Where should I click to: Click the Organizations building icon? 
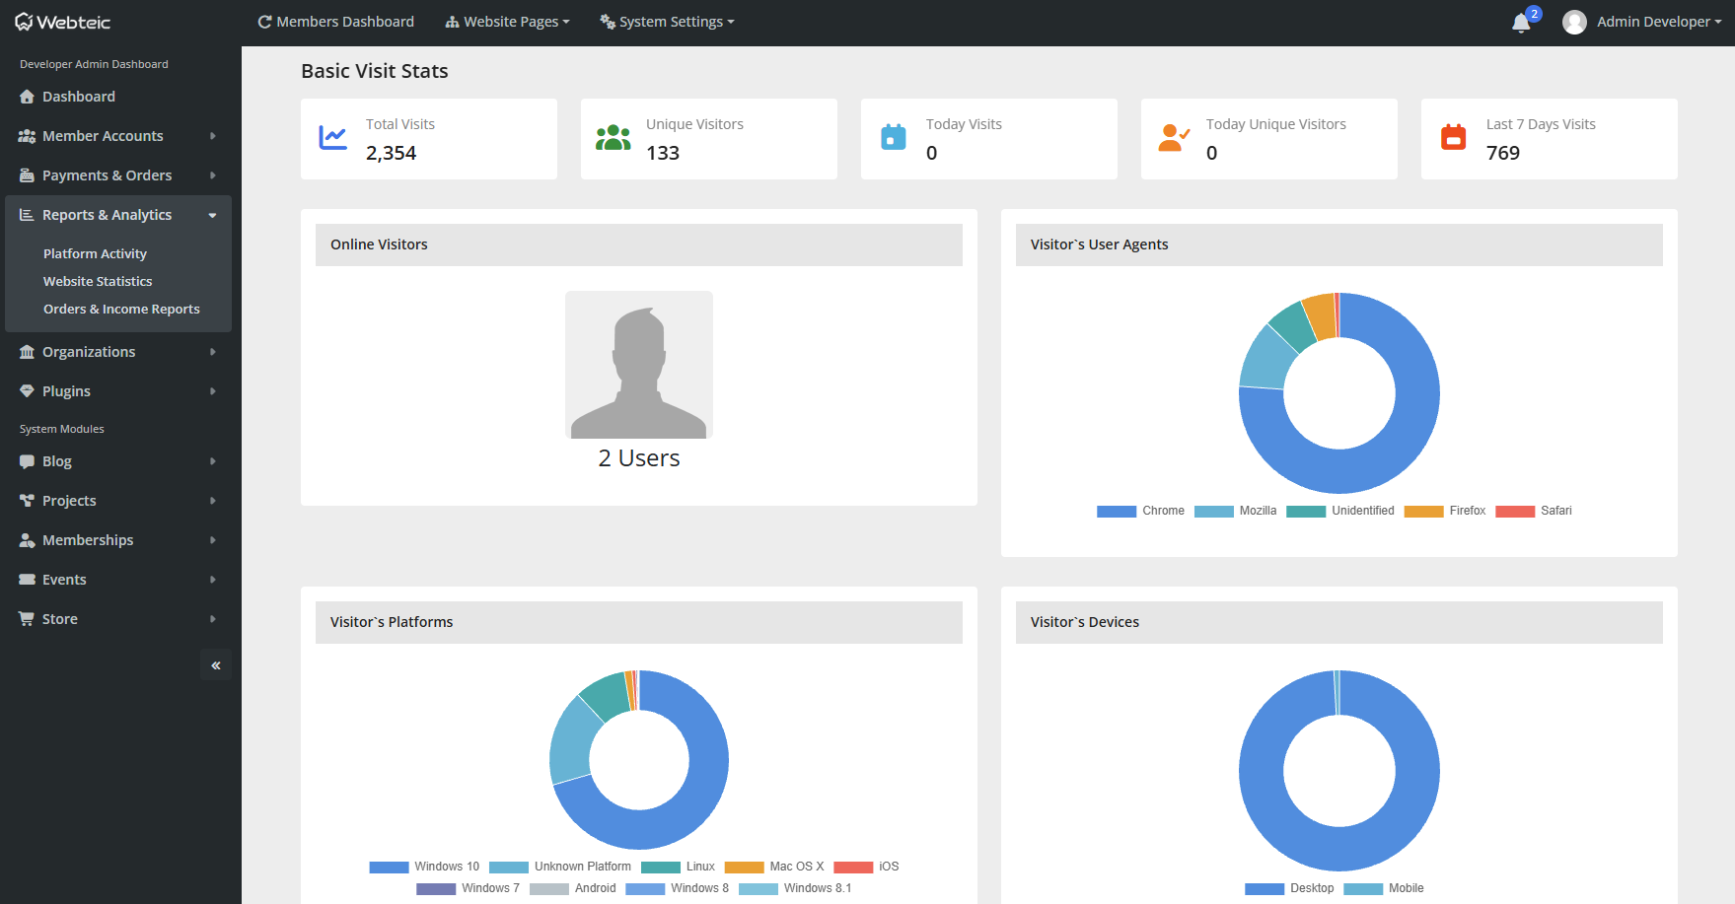pyautogui.click(x=27, y=352)
